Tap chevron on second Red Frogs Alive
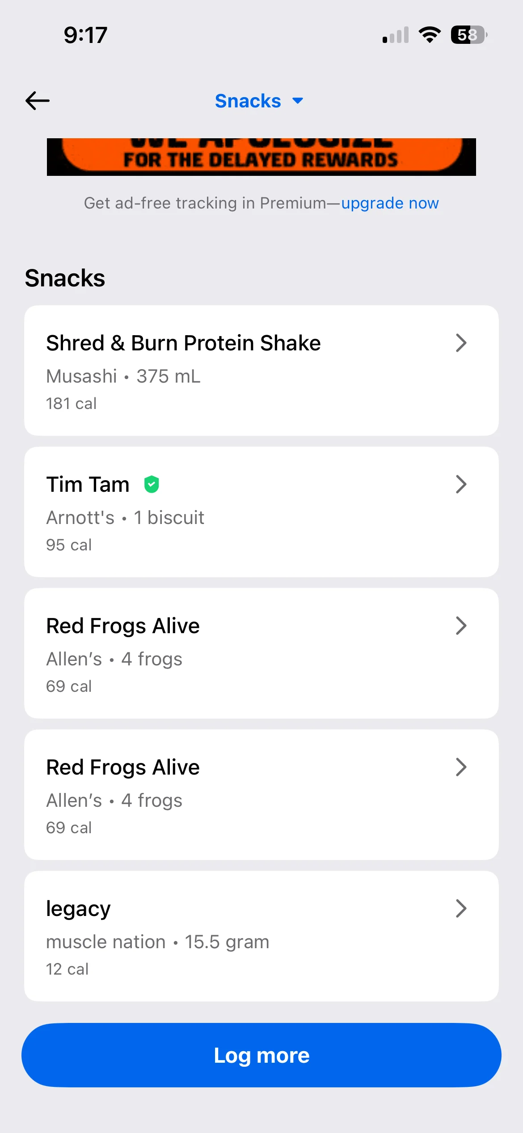The height and width of the screenshot is (1133, 523). click(461, 767)
